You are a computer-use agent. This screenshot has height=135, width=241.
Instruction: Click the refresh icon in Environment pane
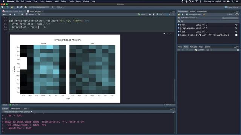point(236,15)
